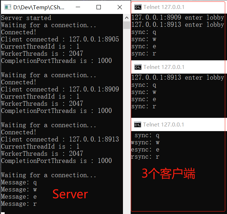Click the server console scrollbar thumb
Image resolution: width=227 pixels, height=214 pixels.
pos(127,25)
